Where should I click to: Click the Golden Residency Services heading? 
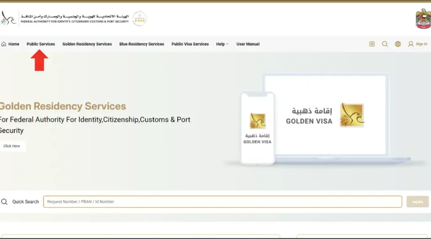point(63,106)
